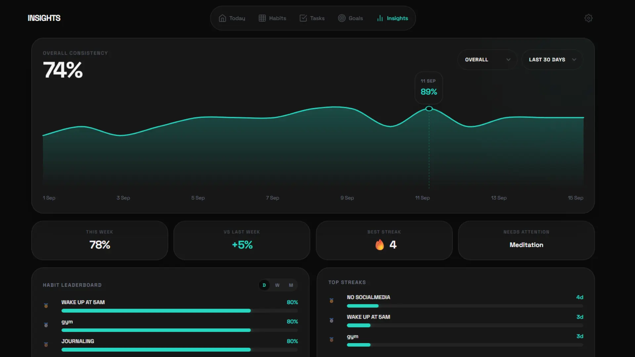The height and width of the screenshot is (357, 635).
Task: Click medal icon beside JOURNALING
Action: point(46,344)
